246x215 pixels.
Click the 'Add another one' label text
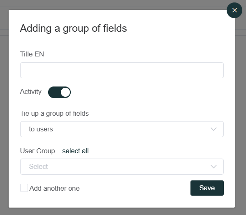pos(54,188)
